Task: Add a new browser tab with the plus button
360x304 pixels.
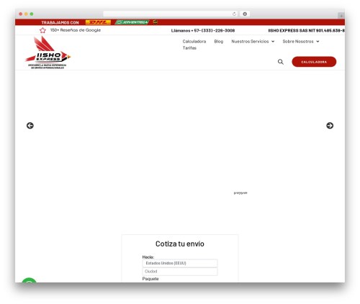Action: click(341, 16)
